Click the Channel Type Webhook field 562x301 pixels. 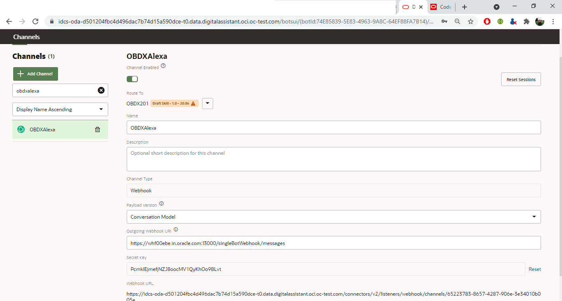(334, 191)
